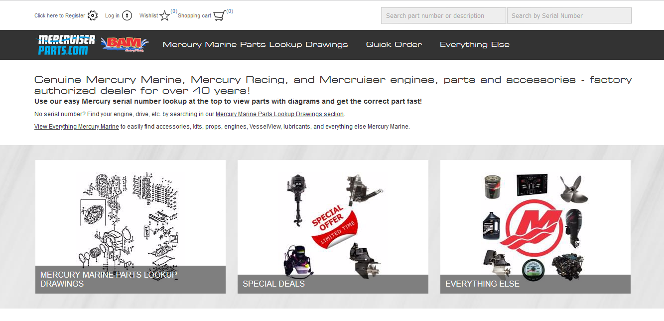This screenshot has height=321, width=664.
Task: Open the Wishlist link text
Action: click(x=148, y=15)
